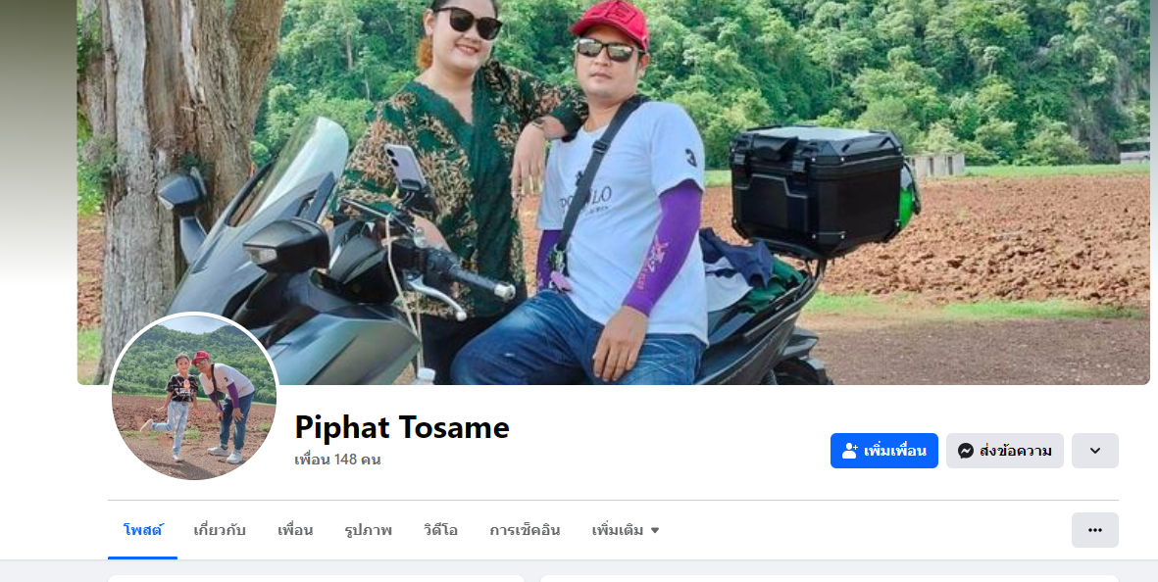Click the Messenger icon beside ส่งข้อความ
The image size is (1158, 582).
pos(965,451)
